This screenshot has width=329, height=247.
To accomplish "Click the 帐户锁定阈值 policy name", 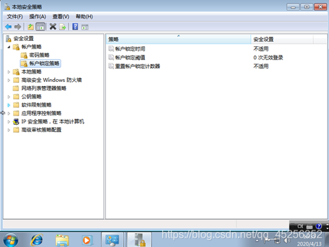I will click(x=130, y=57).
